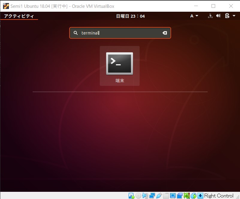Click VirtualBox display settings icon

pyautogui.click(x=173, y=196)
